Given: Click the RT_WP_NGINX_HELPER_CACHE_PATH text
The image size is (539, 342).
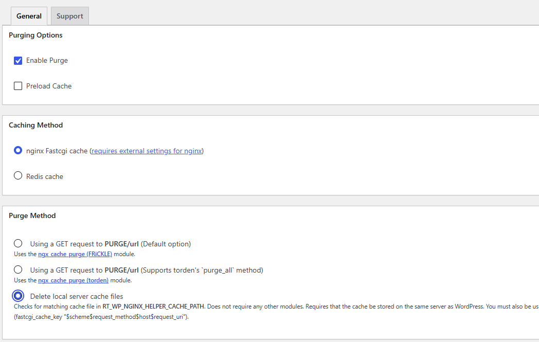Looking at the screenshot, I should point(153,306).
